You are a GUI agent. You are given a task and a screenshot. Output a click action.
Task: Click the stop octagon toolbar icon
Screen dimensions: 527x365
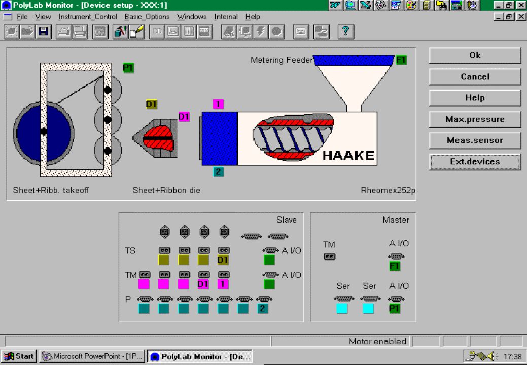(x=276, y=32)
